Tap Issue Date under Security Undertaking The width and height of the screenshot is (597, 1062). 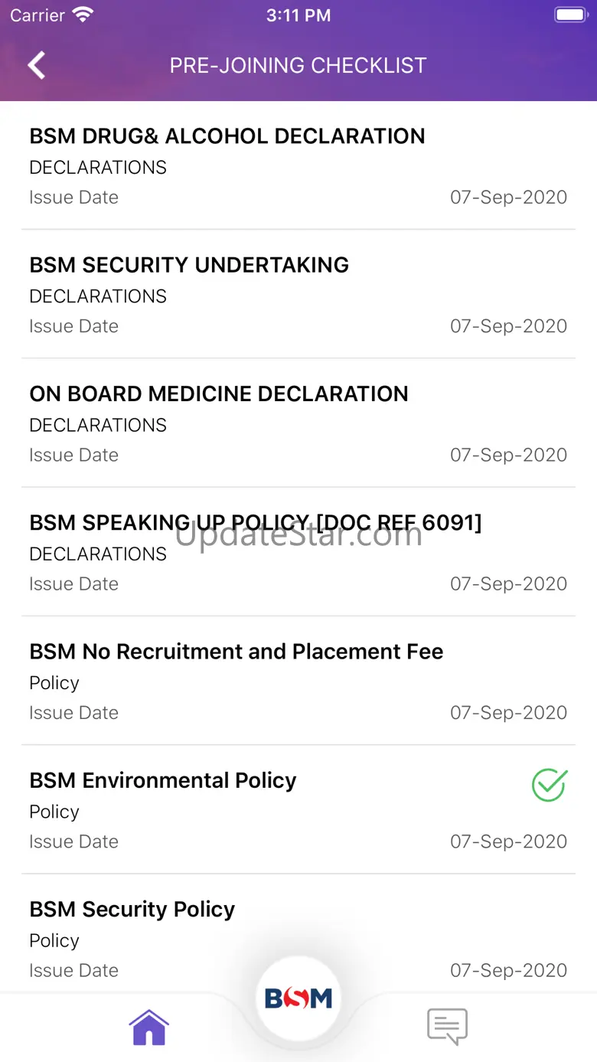click(73, 326)
